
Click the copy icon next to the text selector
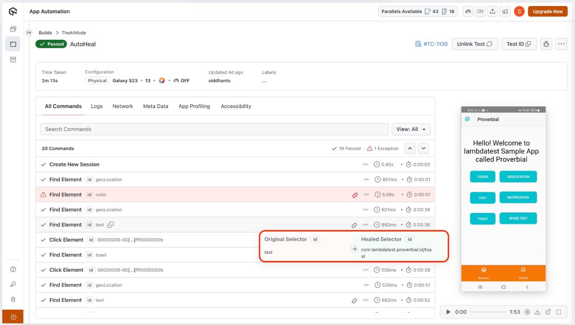coord(111,225)
